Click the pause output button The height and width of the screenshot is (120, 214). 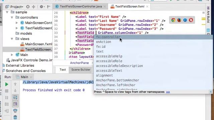(x=7, y=98)
